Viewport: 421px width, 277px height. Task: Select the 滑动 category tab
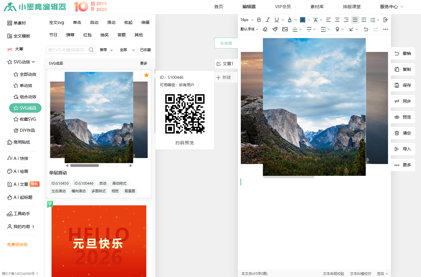(111, 22)
